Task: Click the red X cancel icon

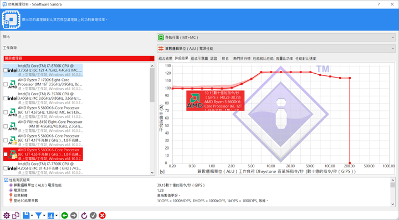Action: coord(103,216)
